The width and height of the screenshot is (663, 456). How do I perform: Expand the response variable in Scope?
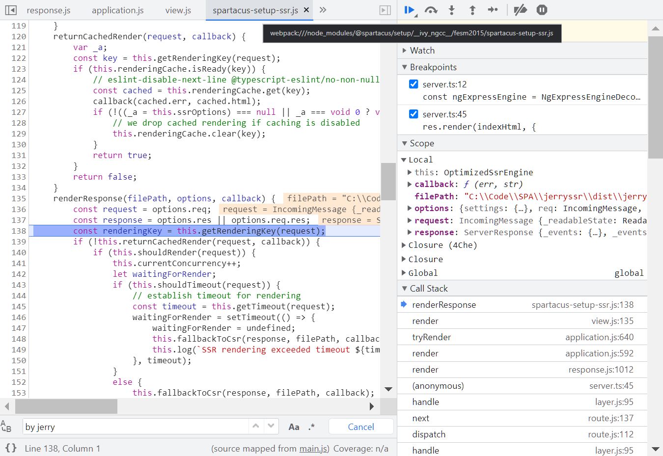[410, 232]
